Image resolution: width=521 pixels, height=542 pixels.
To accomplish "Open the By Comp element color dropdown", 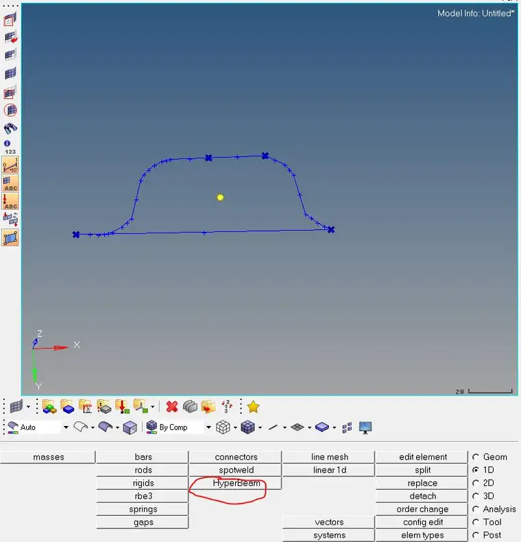I will 208,427.
